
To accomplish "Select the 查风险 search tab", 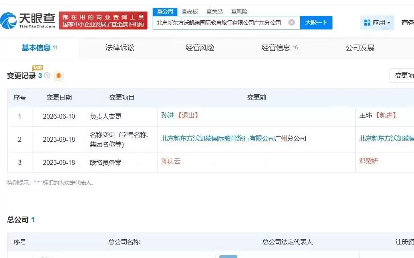I will coord(239,12).
